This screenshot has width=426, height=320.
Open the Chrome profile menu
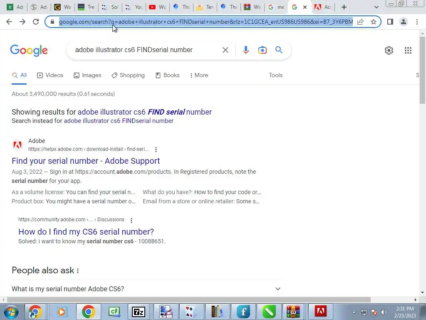(x=404, y=22)
